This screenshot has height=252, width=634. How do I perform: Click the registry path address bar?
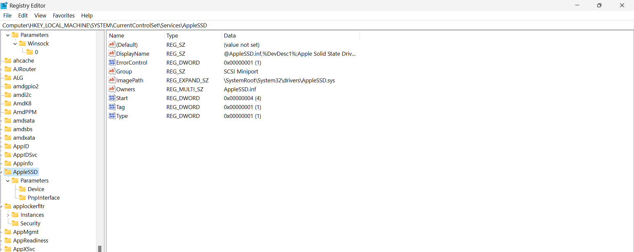pyautogui.click(x=317, y=25)
